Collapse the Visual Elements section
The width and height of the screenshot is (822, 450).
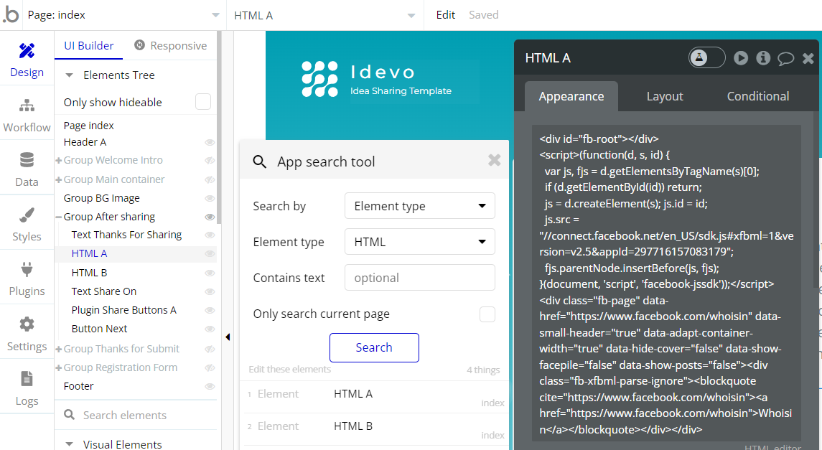tap(69, 444)
